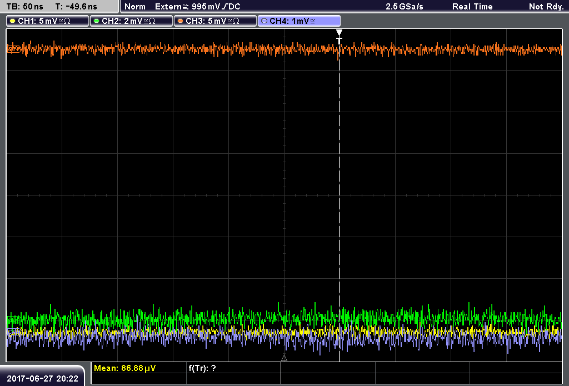Click the green CH2 indicator dot
The image size is (569, 386).
96,21
